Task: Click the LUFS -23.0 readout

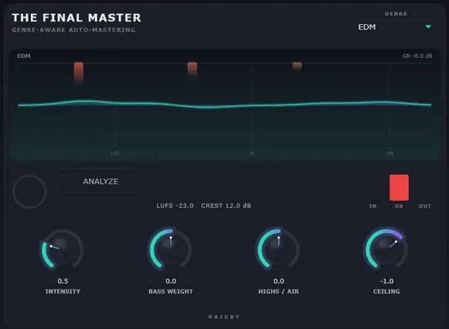Action: tap(175, 205)
